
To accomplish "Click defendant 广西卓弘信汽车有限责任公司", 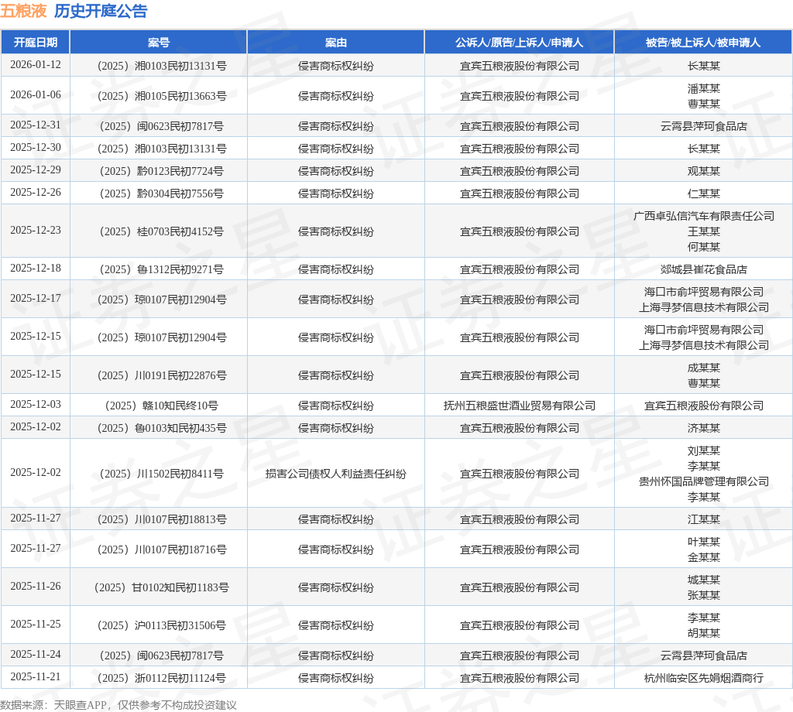I will [703, 216].
